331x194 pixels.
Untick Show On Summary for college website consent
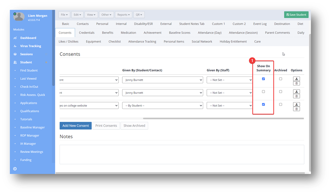(x=263, y=104)
